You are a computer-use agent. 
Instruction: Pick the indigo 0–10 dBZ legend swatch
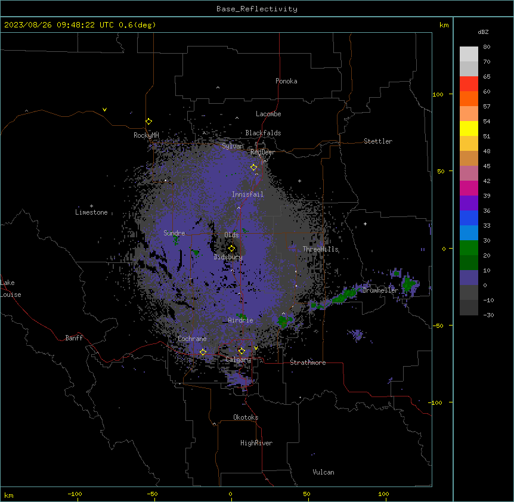point(469,278)
